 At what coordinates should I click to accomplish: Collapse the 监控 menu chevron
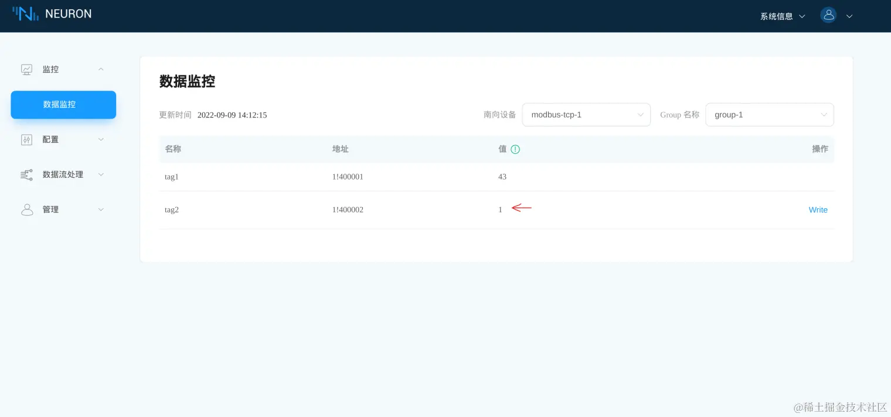pos(101,69)
